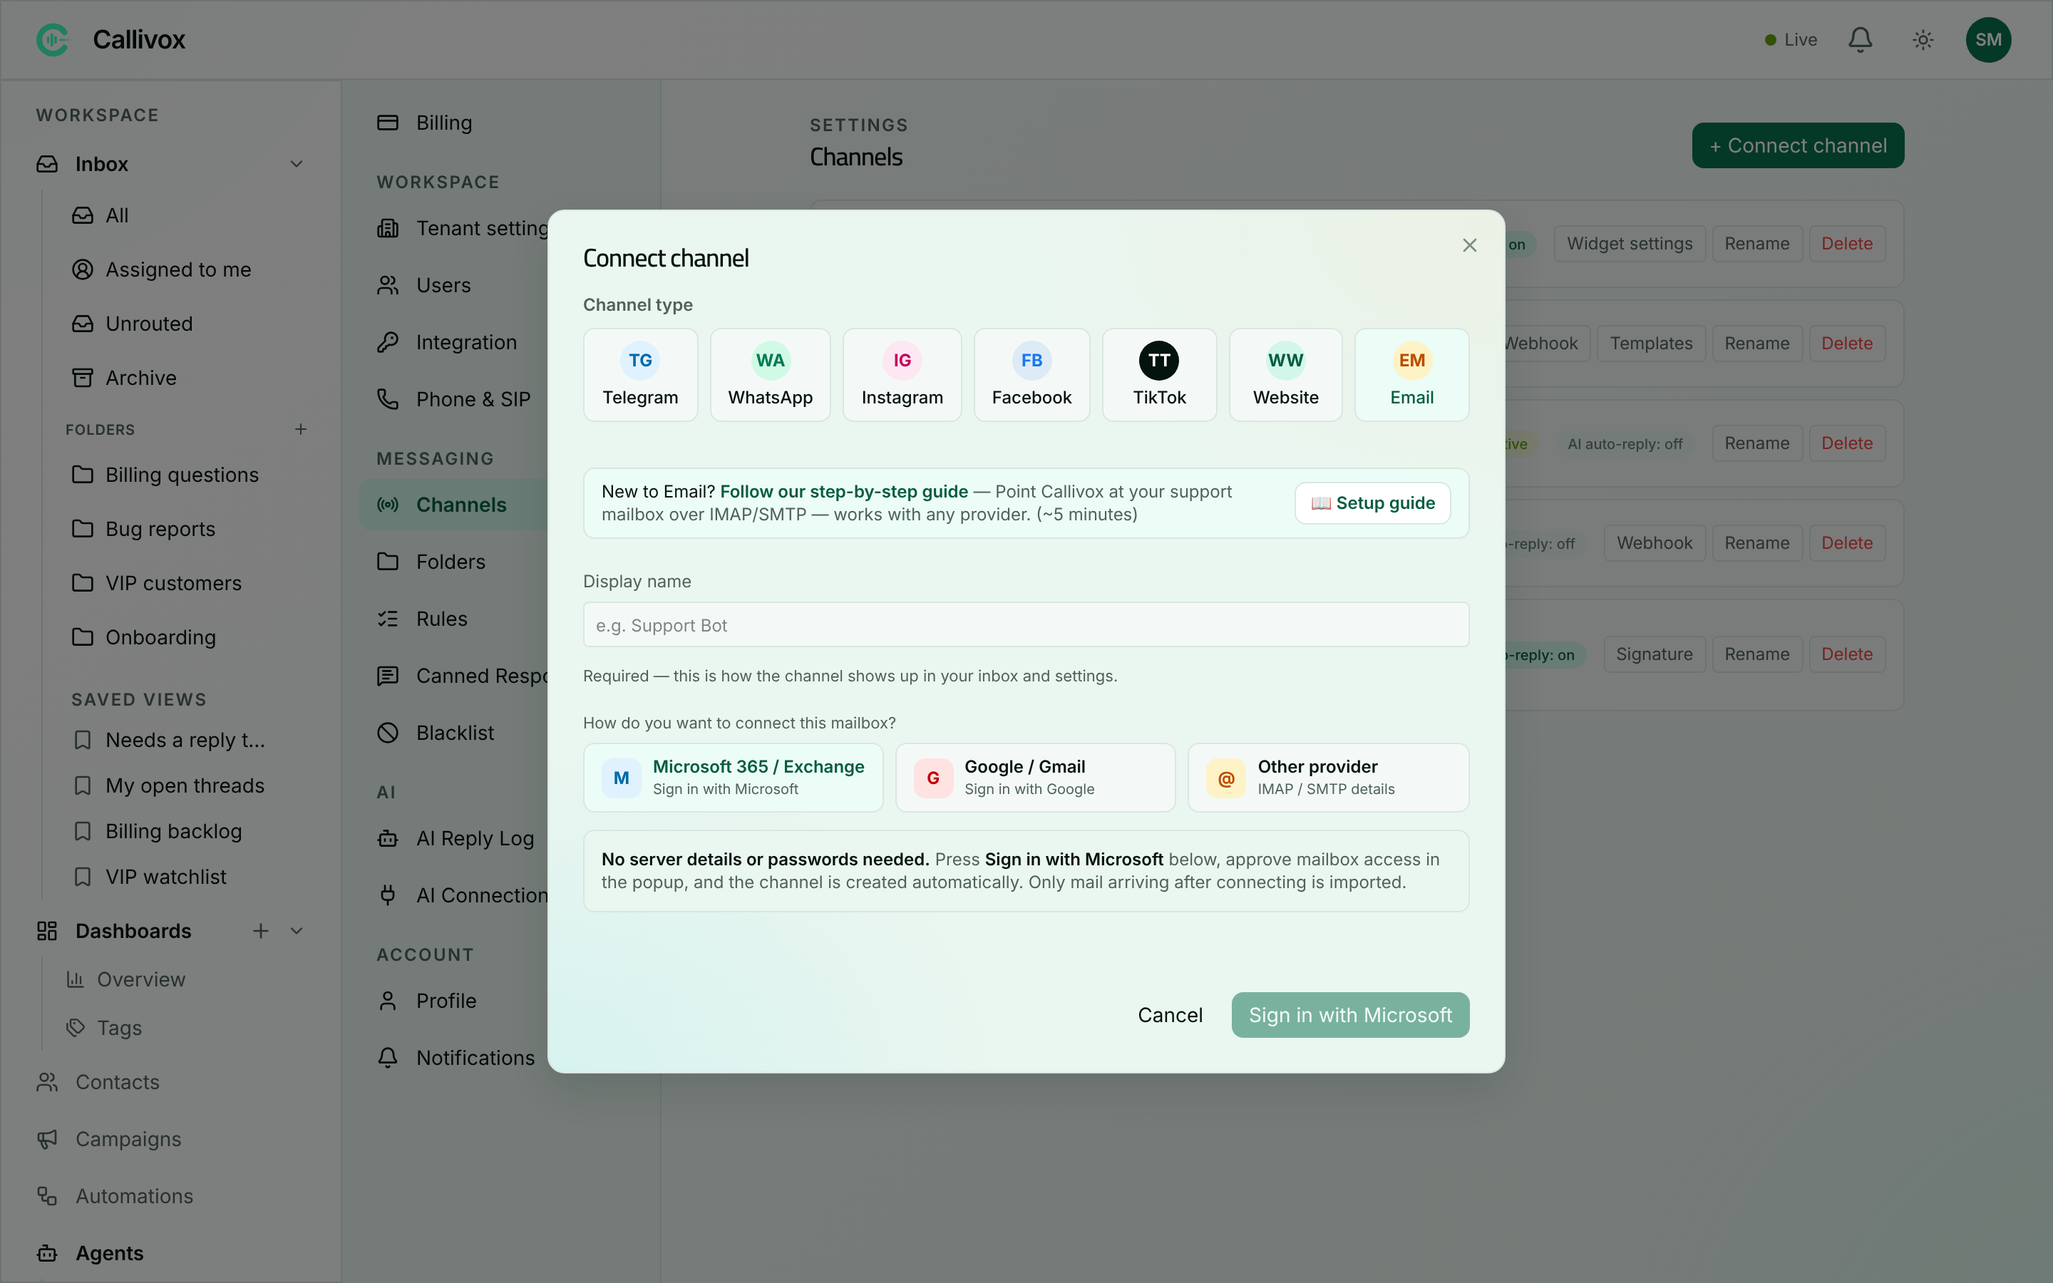Choose Facebook as channel type
2053x1283 pixels.
click(x=1031, y=375)
